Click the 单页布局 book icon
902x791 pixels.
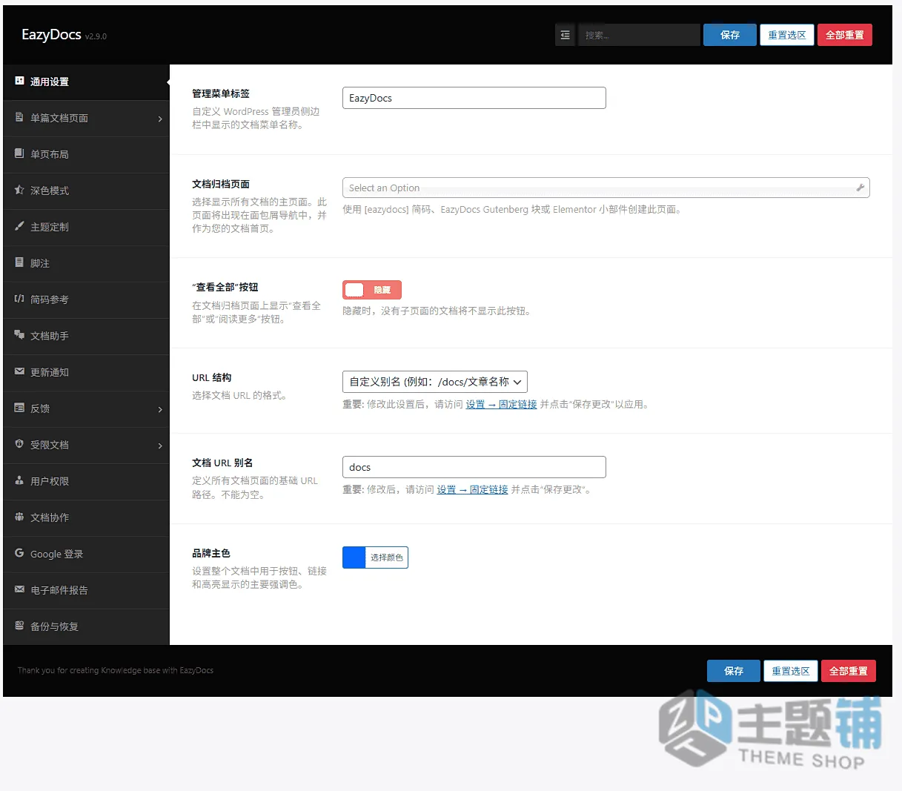19,153
